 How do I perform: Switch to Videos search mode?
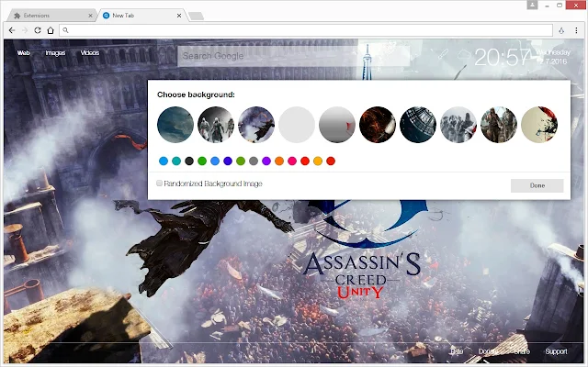pos(90,53)
